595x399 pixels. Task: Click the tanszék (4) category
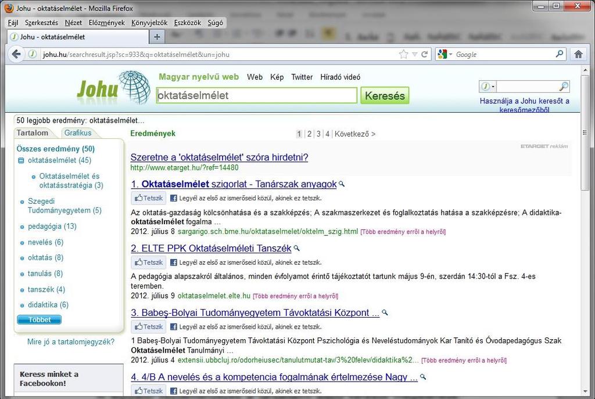46,289
